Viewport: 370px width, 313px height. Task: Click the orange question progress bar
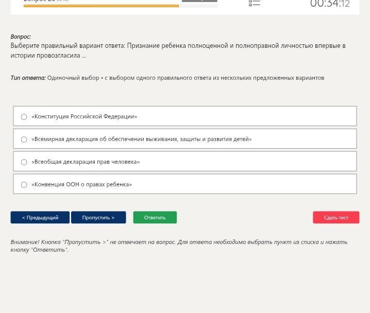point(121,6)
